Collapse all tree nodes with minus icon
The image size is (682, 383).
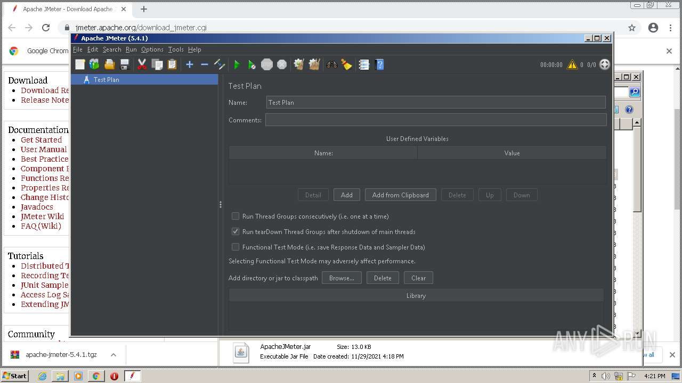pos(204,64)
